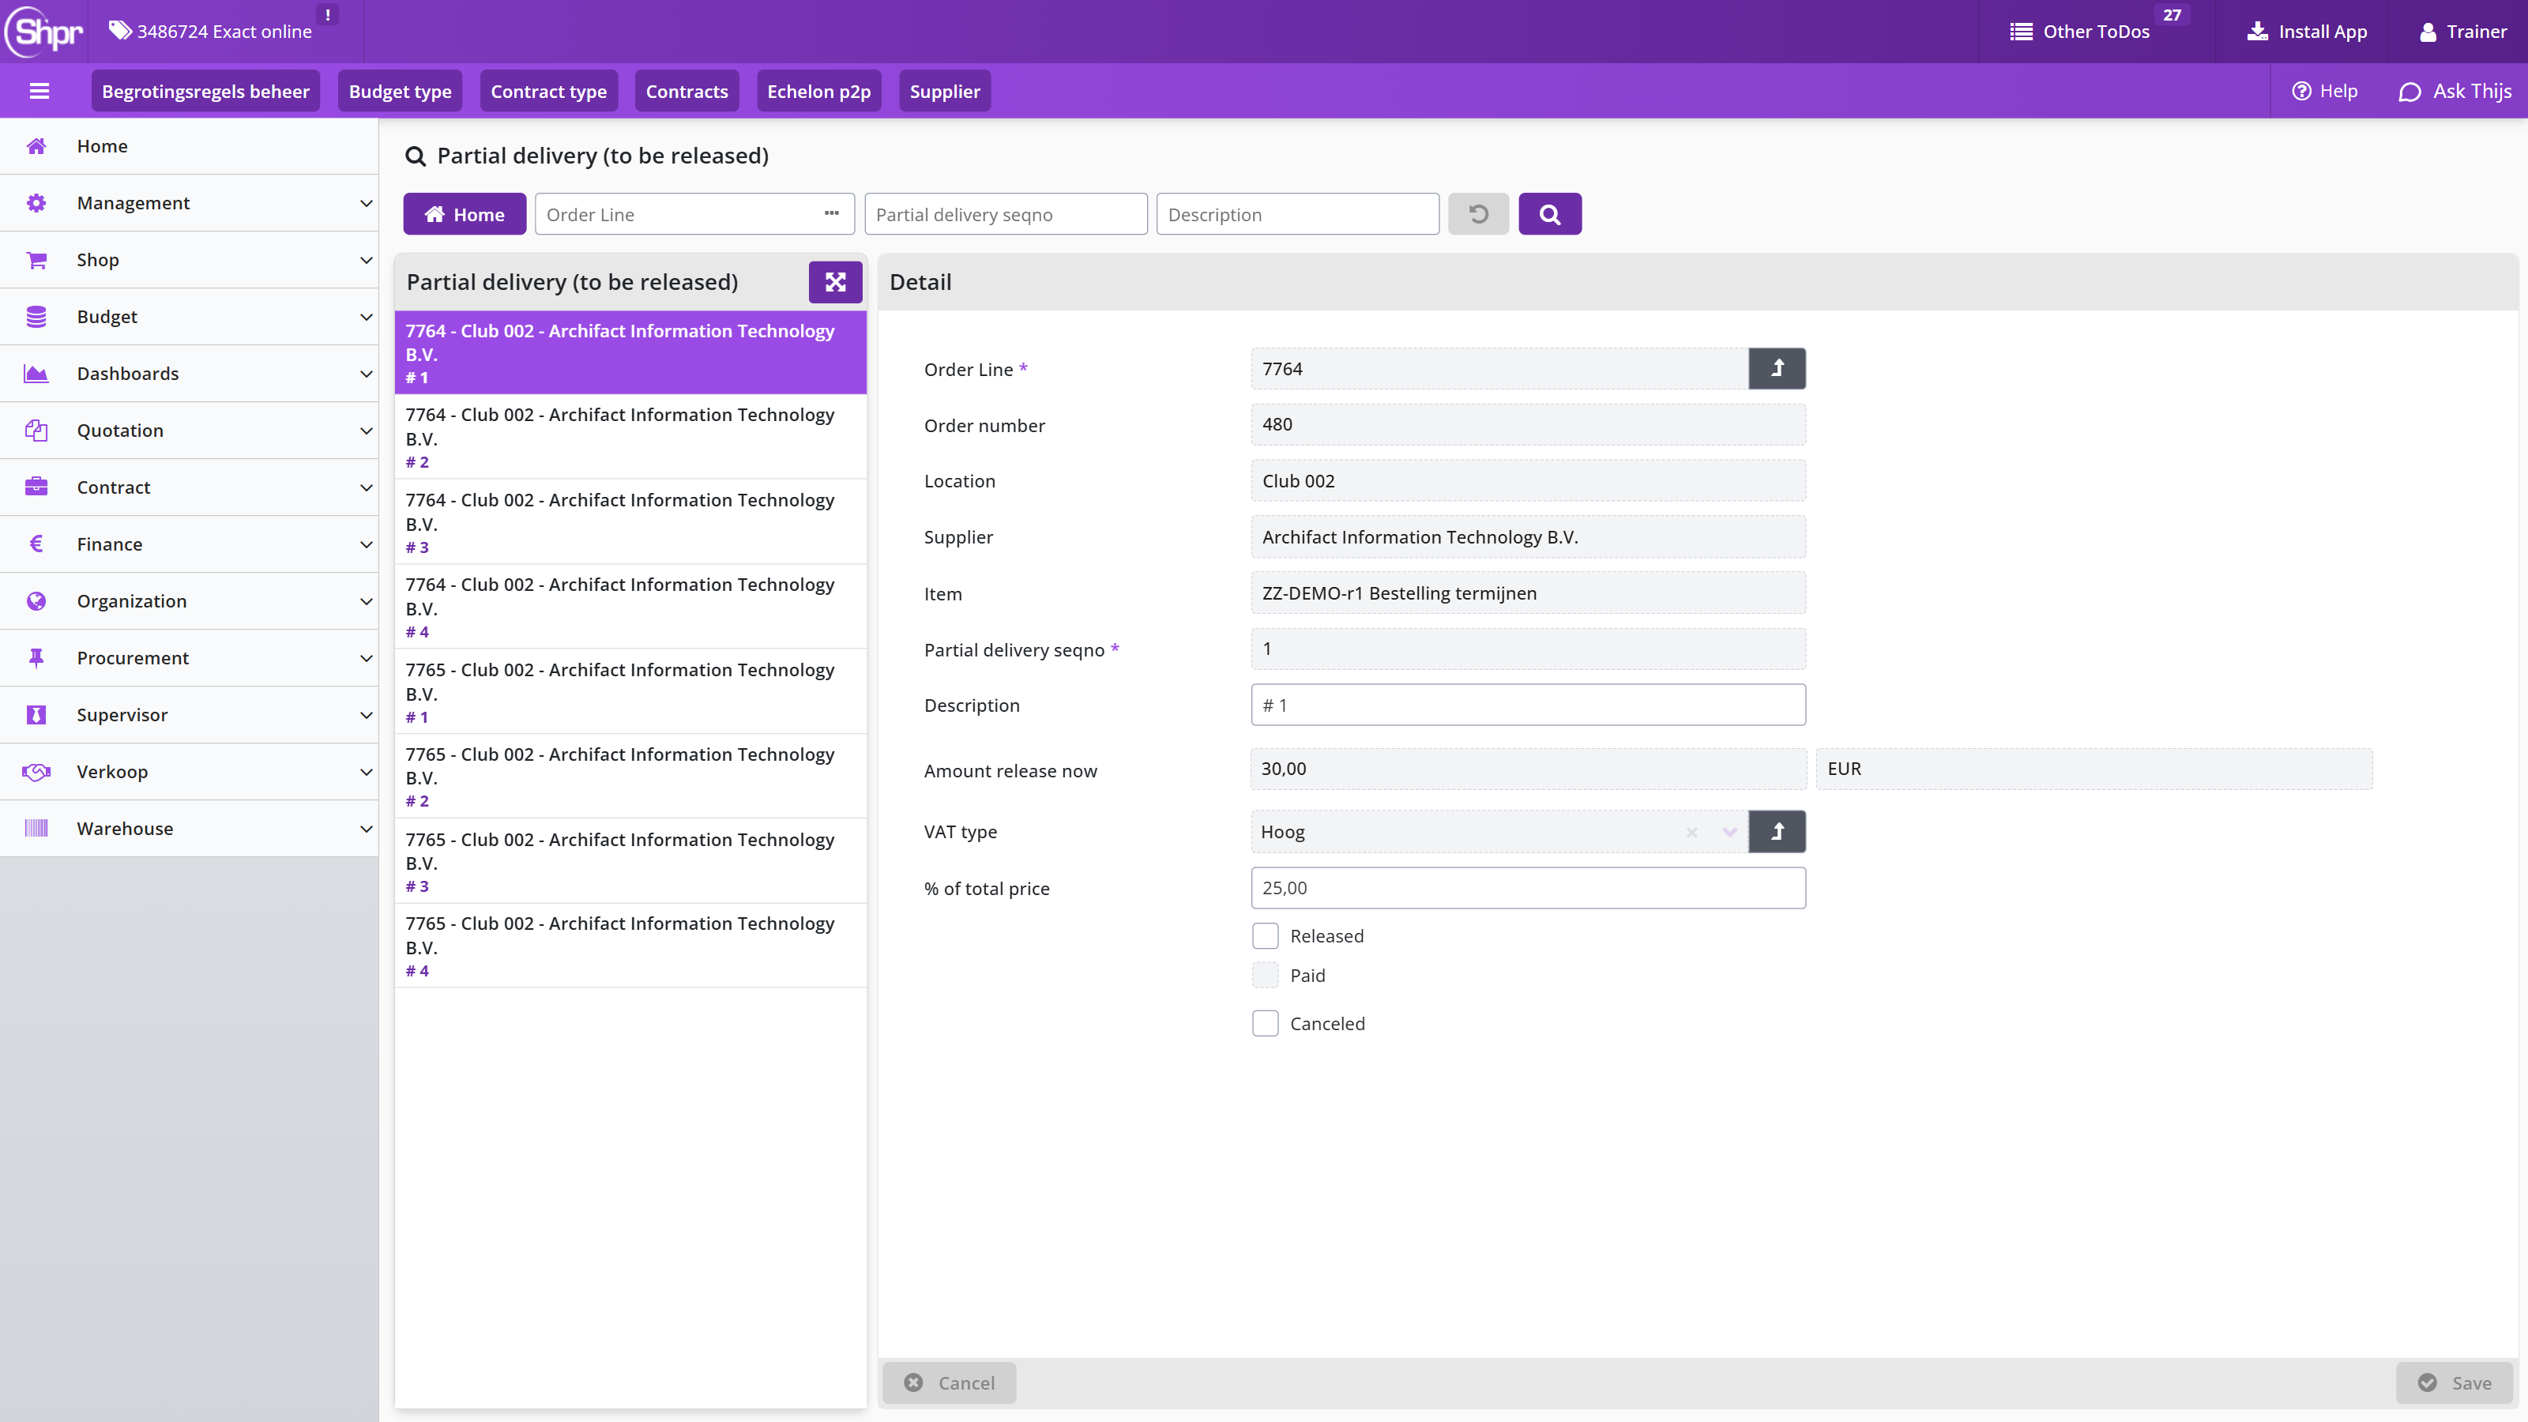Open Budget type shortcut
Screen dimensions: 2528x1422
coord(400,92)
